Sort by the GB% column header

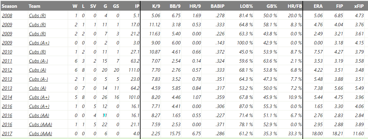(272, 6)
